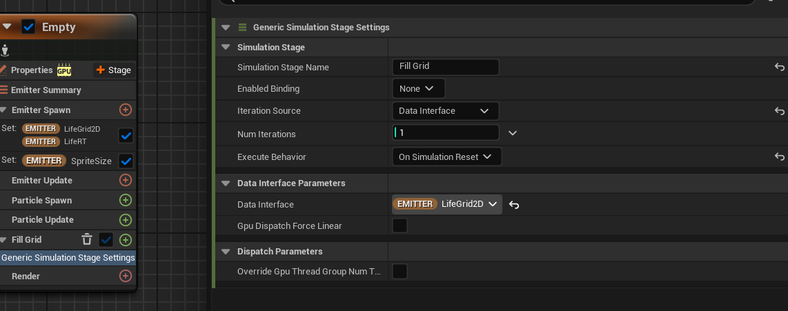Reset Simulation Stage Name to default
Screen dimensions: 788x311
[779, 68]
